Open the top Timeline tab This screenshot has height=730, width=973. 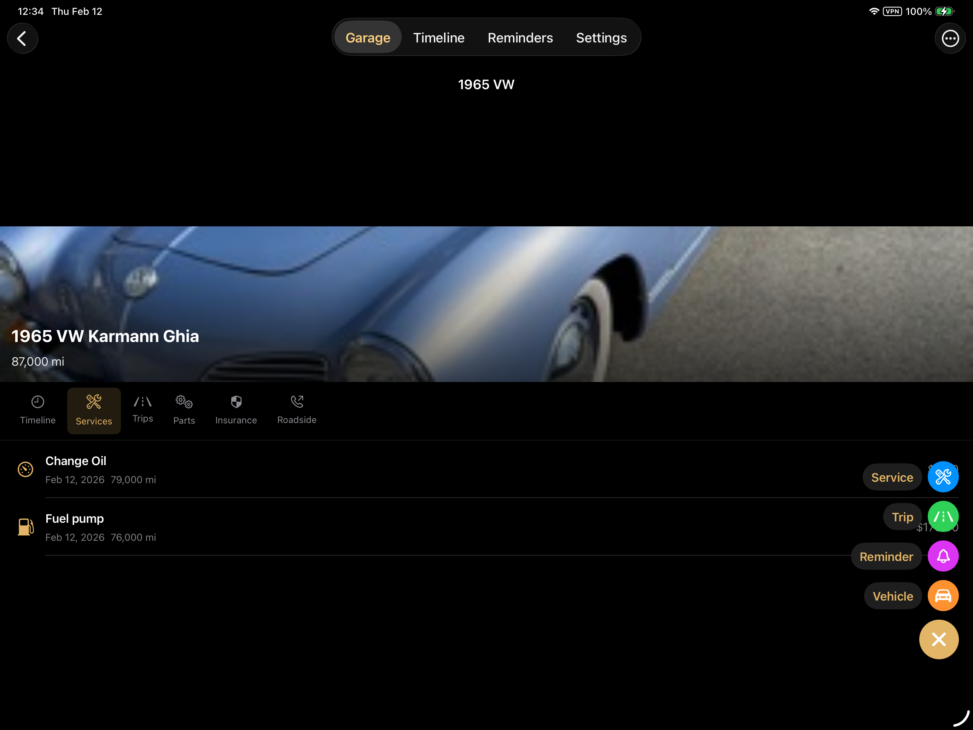pyautogui.click(x=438, y=37)
